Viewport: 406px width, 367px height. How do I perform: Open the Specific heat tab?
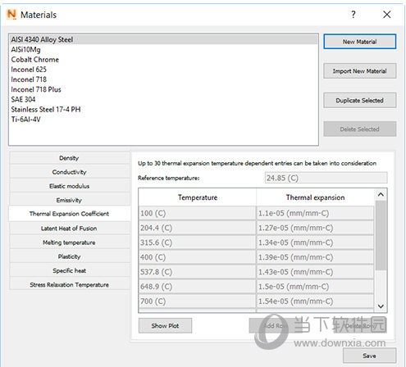click(69, 270)
